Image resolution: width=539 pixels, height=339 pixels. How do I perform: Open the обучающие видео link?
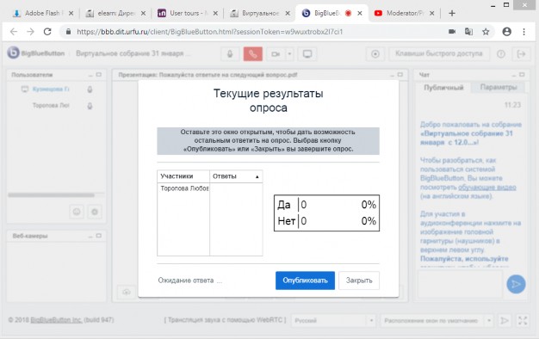(x=487, y=188)
